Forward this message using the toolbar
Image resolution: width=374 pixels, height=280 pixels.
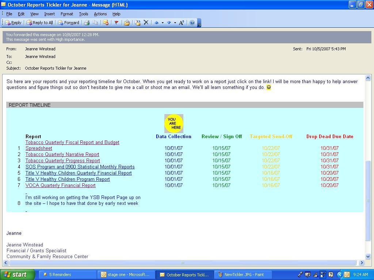tap(68, 23)
